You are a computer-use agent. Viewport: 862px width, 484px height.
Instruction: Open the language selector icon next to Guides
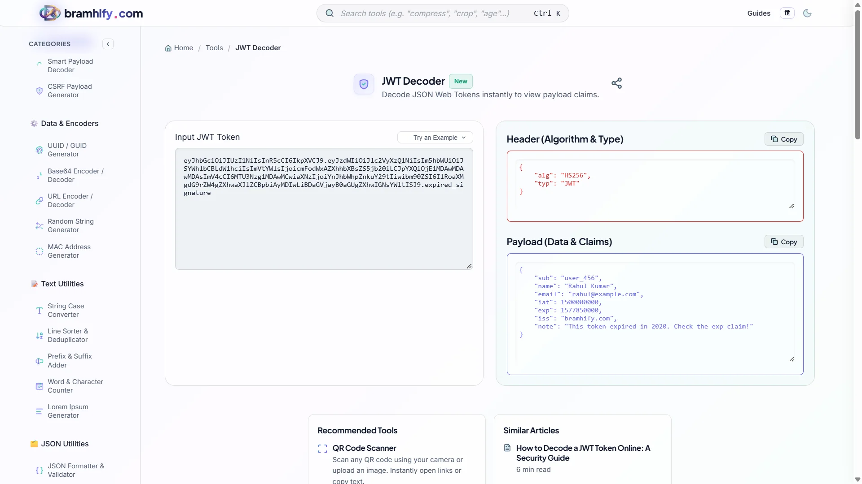(x=787, y=13)
